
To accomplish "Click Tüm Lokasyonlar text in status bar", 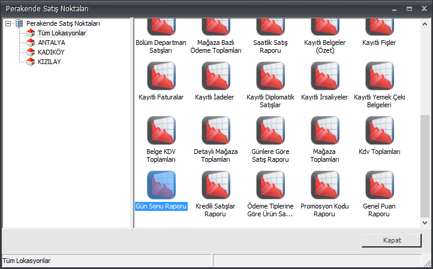I will (26, 261).
